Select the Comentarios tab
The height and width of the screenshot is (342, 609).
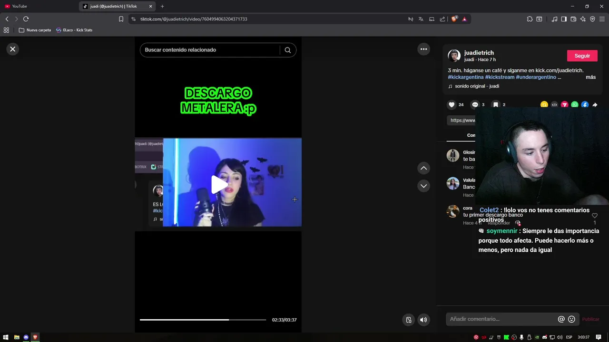coord(471,135)
